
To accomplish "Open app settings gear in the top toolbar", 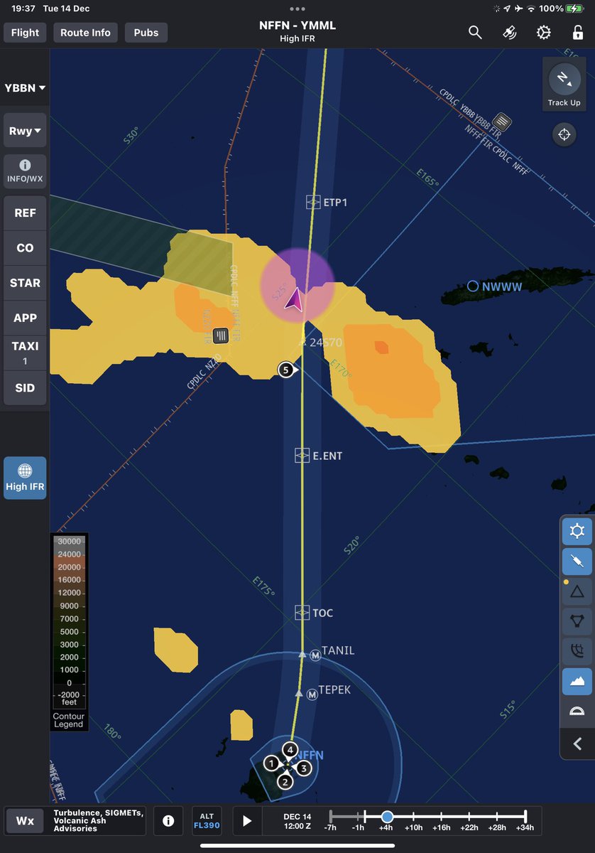I will coord(543,32).
